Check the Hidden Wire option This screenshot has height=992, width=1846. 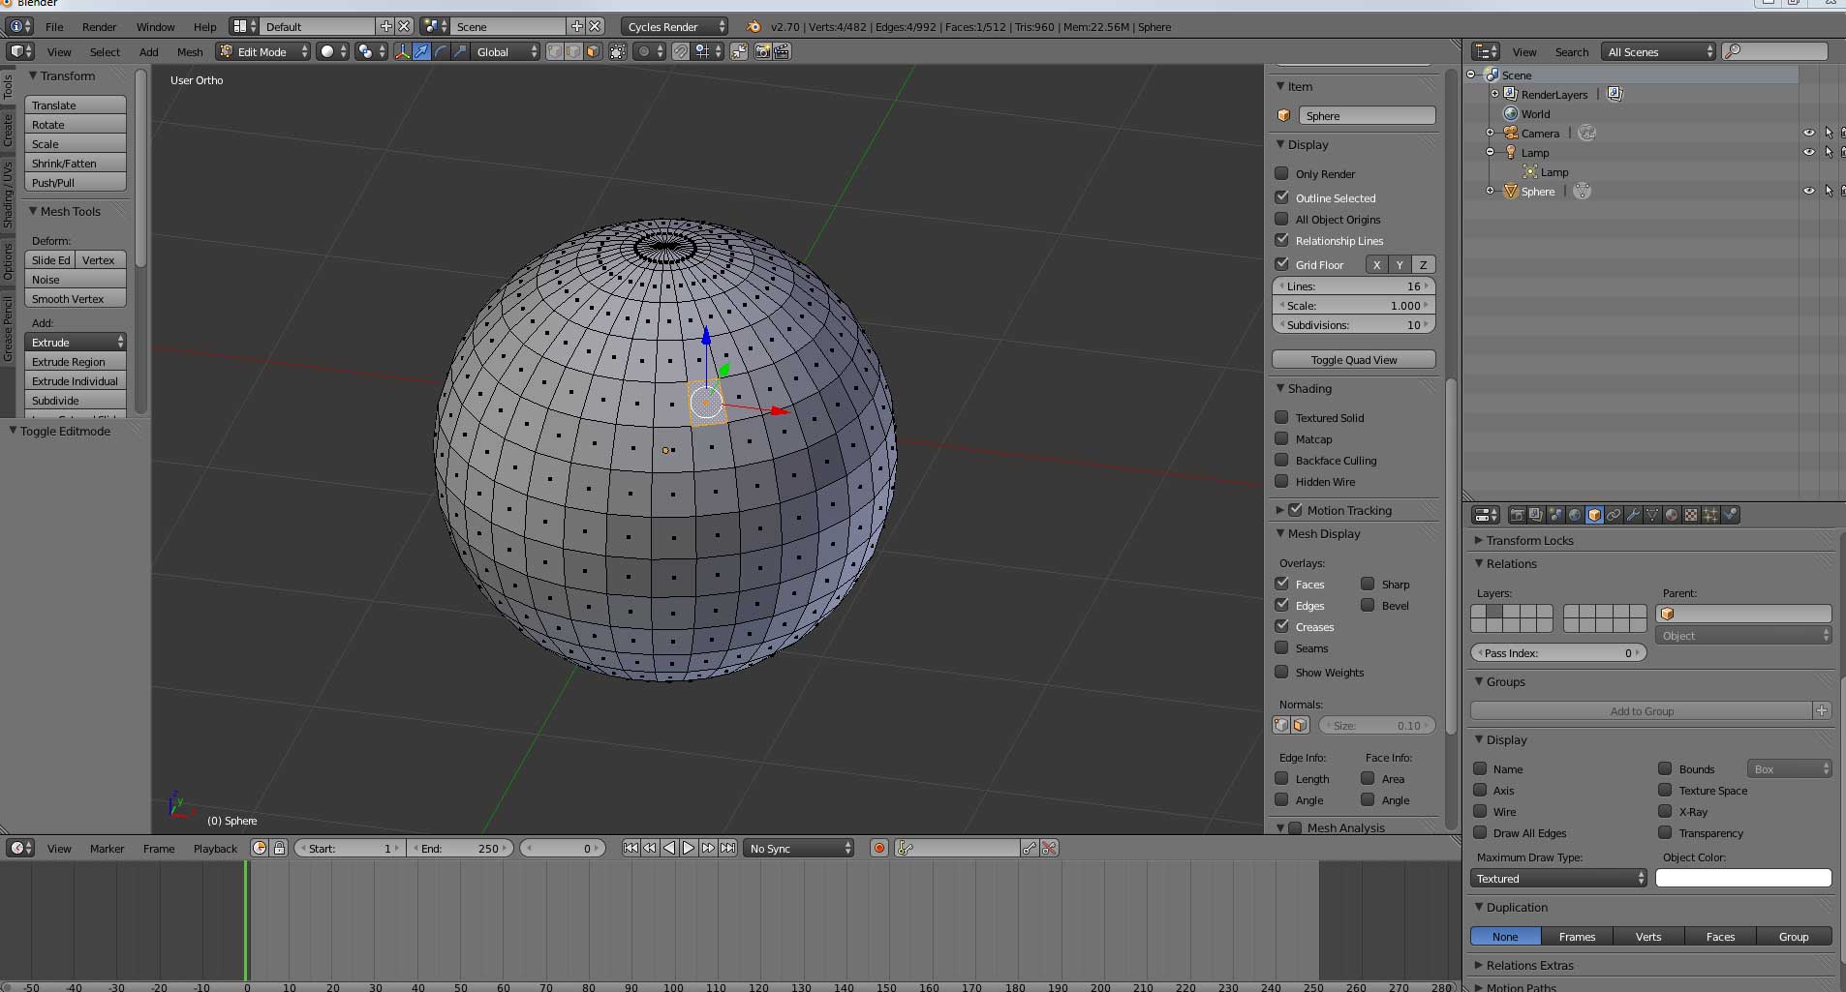point(1281,482)
